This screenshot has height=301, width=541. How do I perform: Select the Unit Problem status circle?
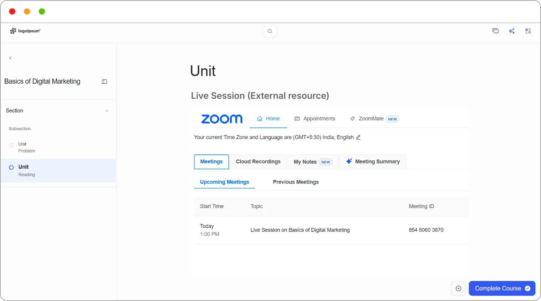tap(11, 145)
